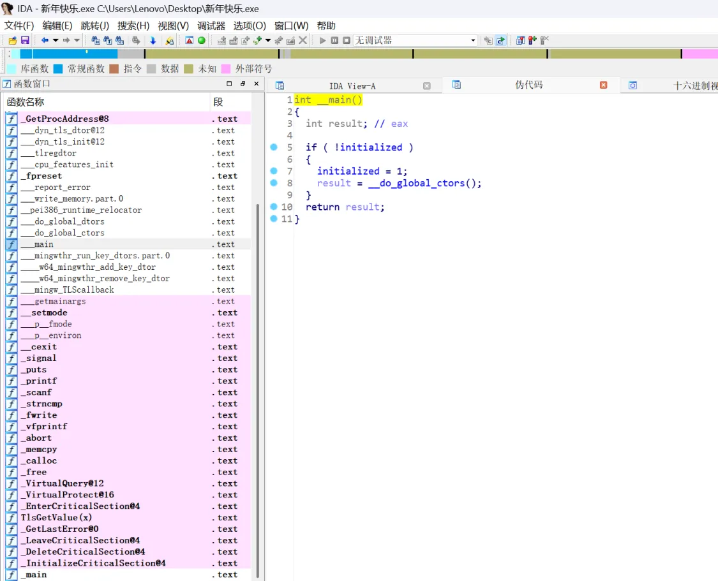The width and height of the screenshot is (718, 581).
Task: Select the ___main function row
Action: pyautogui.click(x=128, y=244)
